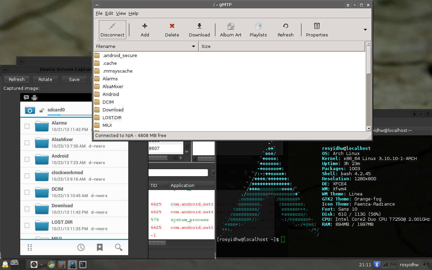This screenshot has height=270, width=432.
Task: Check the AlsaMixer folder checkbox in captured image
Action: tap(27, 143)
